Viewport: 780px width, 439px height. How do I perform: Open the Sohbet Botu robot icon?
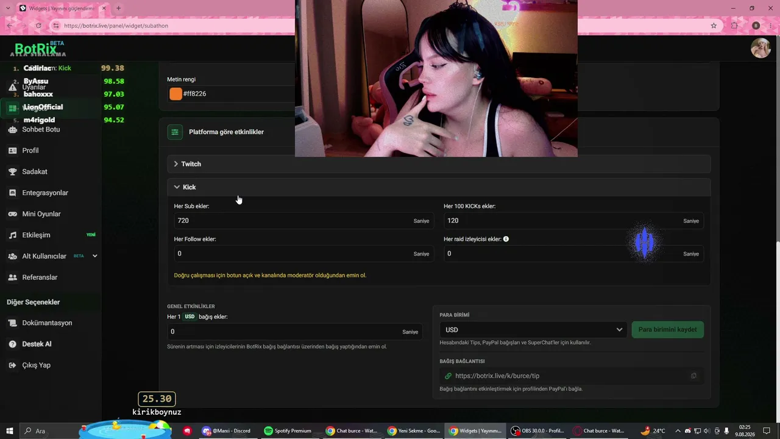pyautogui.click(x=12, y=129)
